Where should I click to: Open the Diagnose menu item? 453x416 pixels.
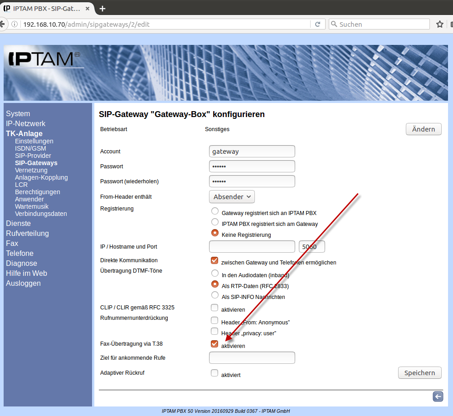[x=21, y=263]
